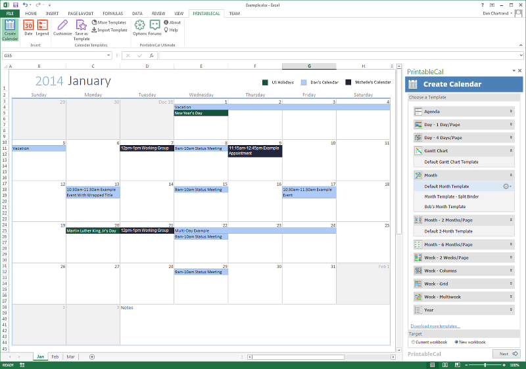Click the zoom slider handle
The width and height of the screenshot is (526, 369).
485,365
